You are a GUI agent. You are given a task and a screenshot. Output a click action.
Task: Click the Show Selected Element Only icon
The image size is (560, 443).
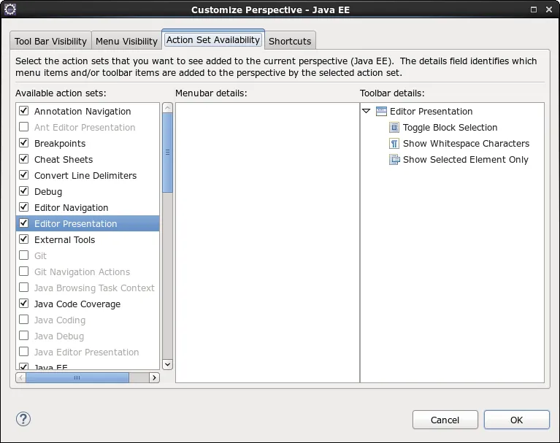coord(394,160)
